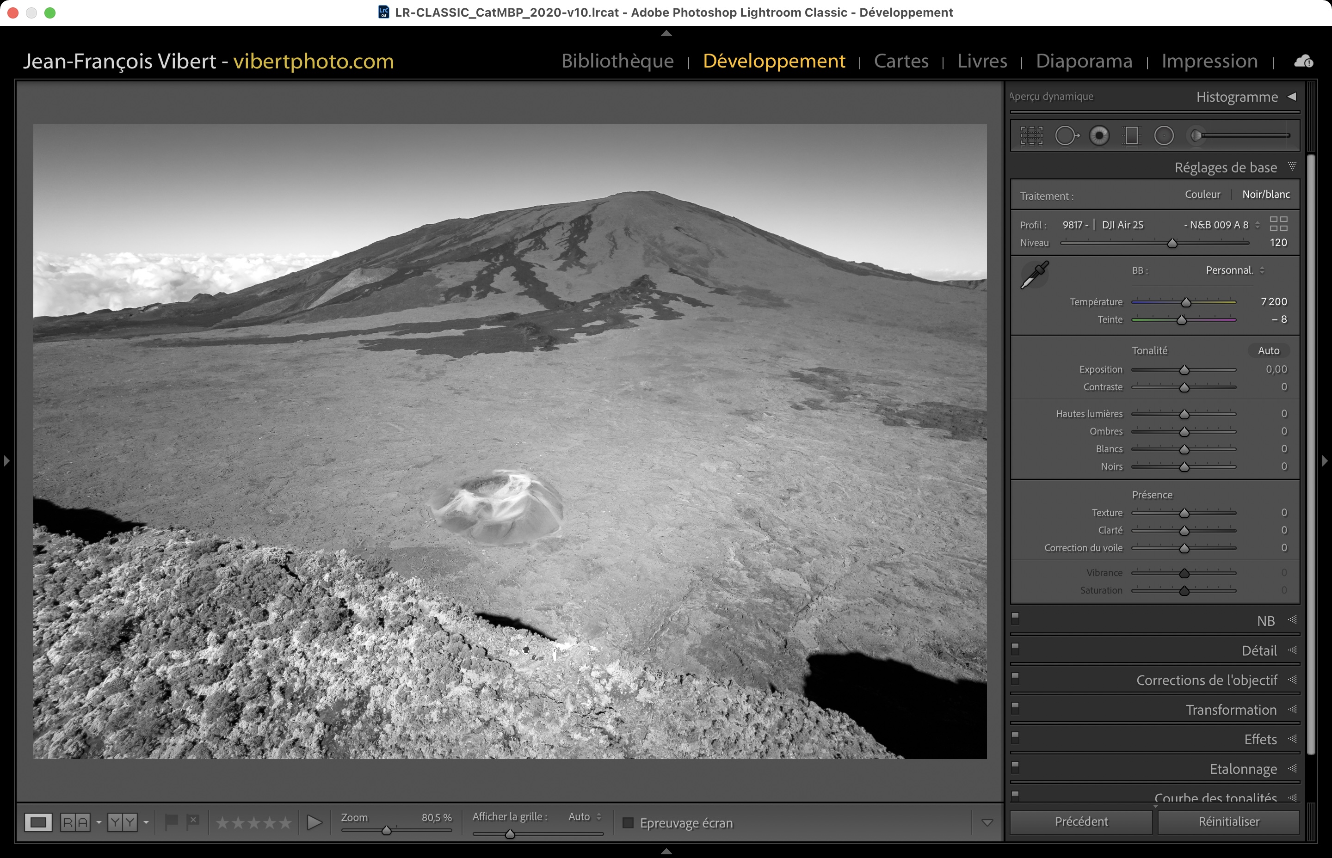Pick the white balance eyedropper
Viewport: 1332px width, 858px height.
(x=1035, y=275)
